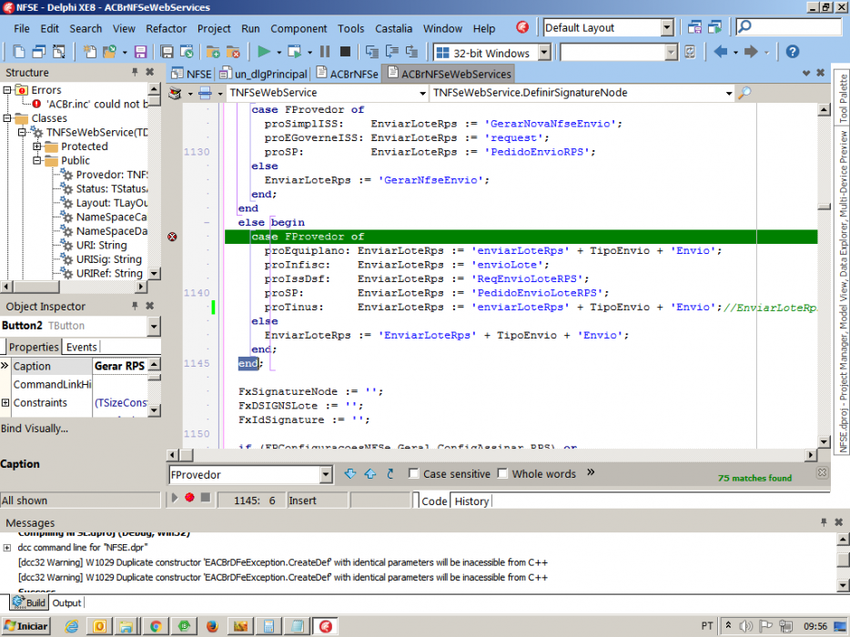Open the 32-bit Windows platform dropdown
Image resolution: width=850 pixels, height=637 pixels.
[x=544, y=53]
